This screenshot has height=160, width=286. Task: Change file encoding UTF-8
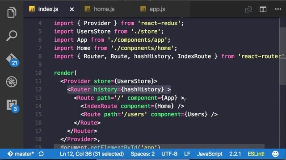[169, 154]
